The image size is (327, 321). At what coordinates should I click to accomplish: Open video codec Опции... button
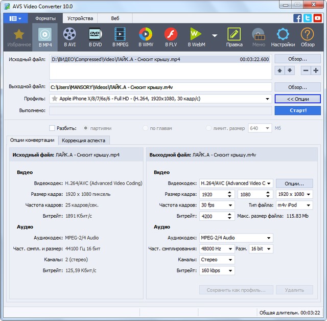[294, 184]
